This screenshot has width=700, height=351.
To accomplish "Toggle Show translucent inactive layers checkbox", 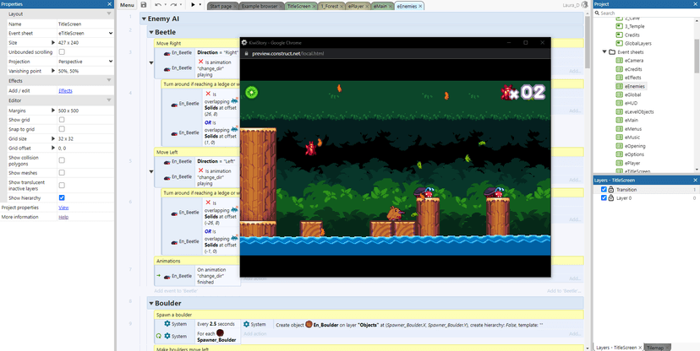I will coord(62,186).
